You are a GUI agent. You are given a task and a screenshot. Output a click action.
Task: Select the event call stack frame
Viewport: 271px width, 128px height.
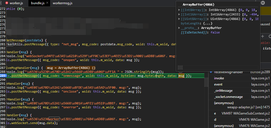point(218,84)
